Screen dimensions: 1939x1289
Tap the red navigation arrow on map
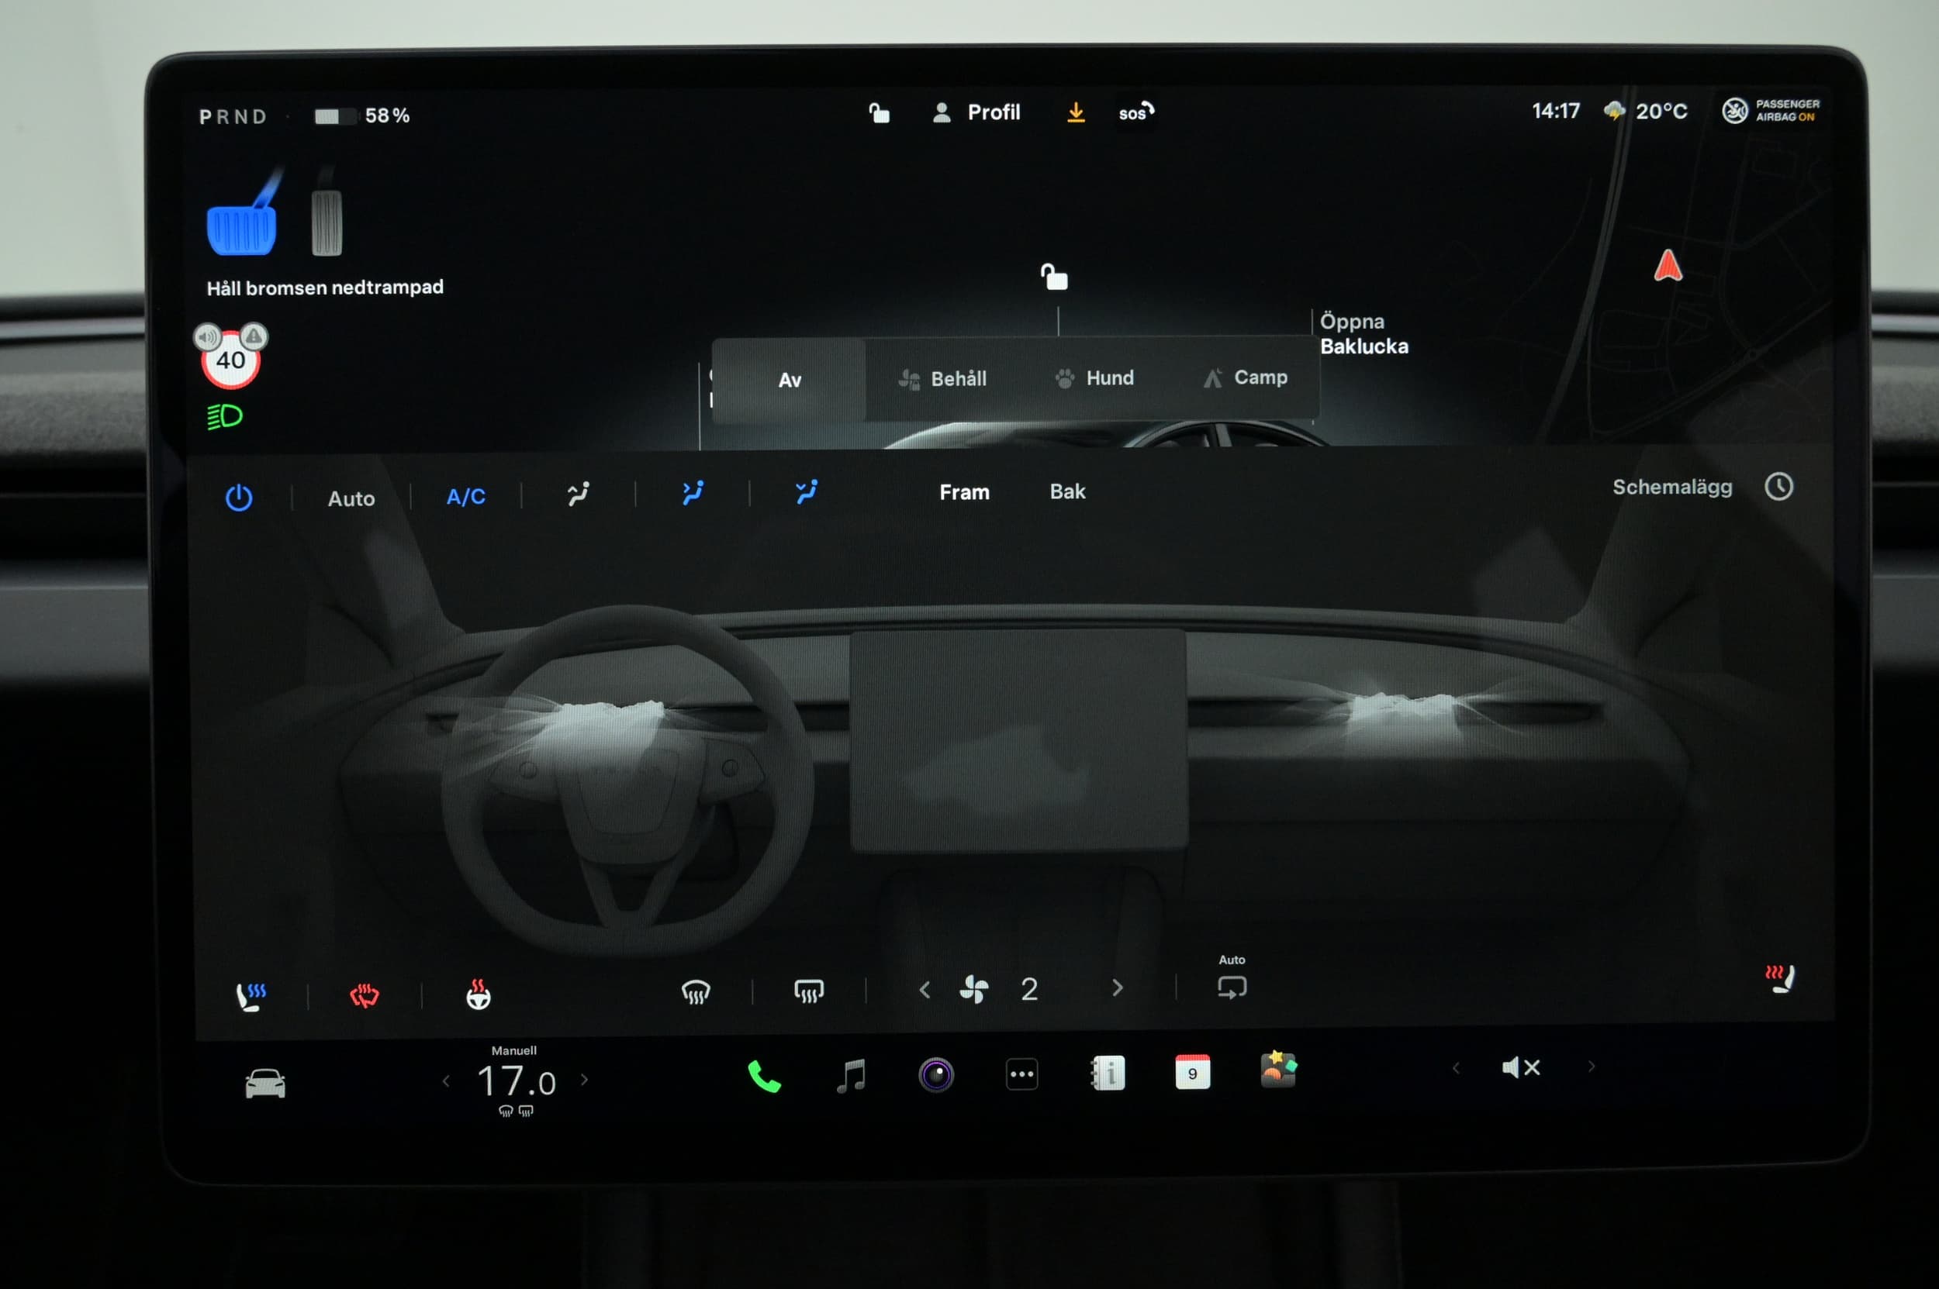(x=1668, y=266)
